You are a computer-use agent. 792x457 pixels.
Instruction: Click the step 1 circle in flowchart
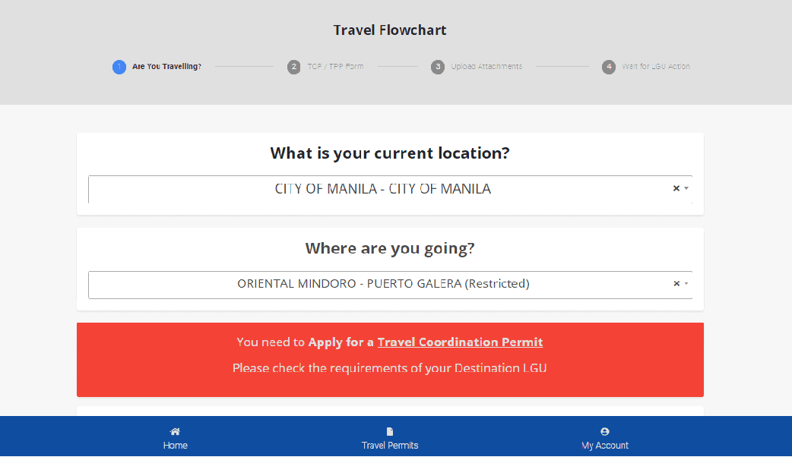pyautogui.click(x=119, y=67)
